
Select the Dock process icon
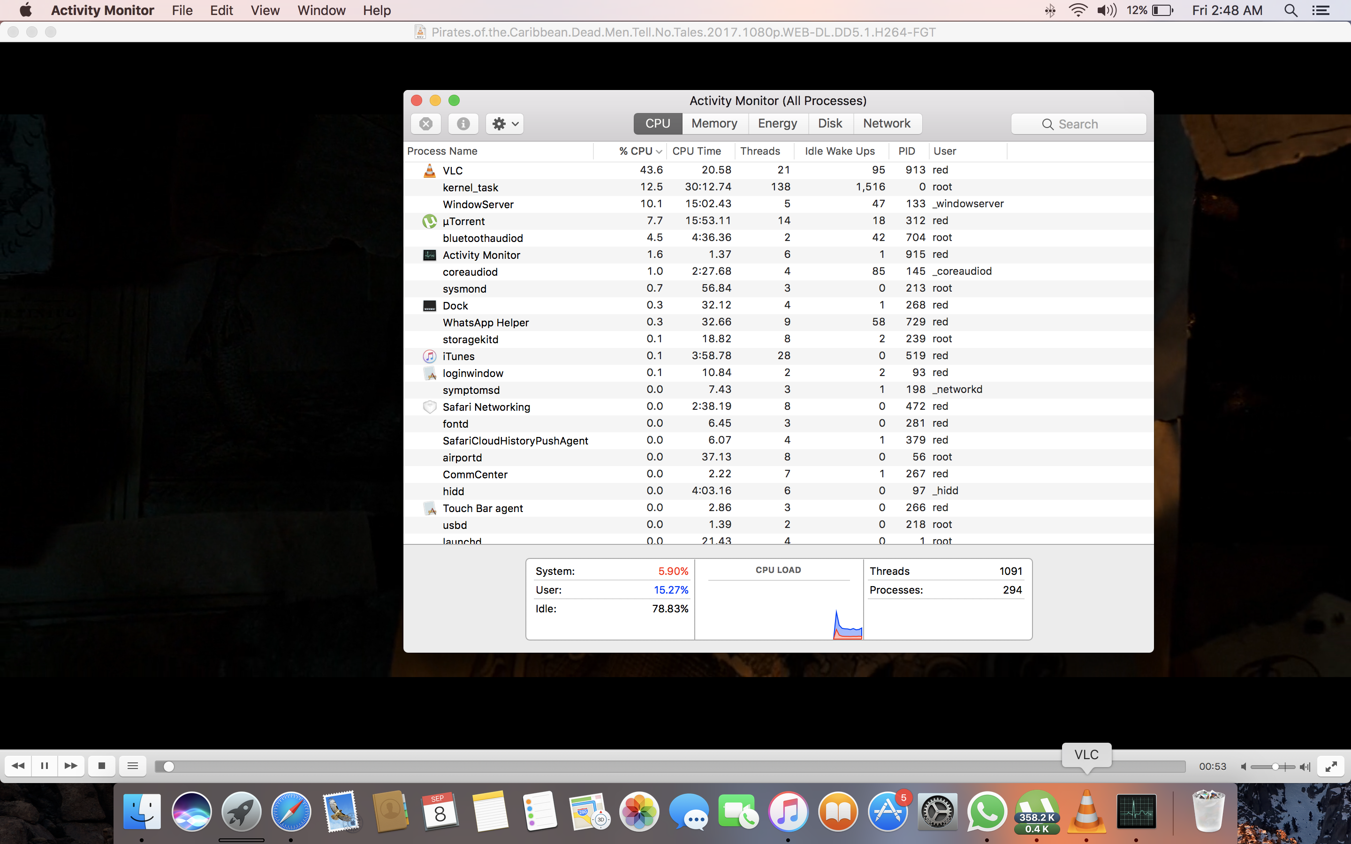pyautogui.click(x=429, y=305)
